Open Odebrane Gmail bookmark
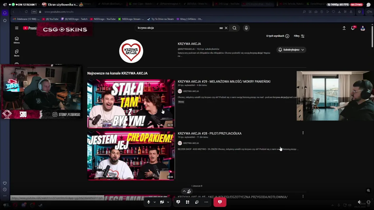This screenshot has height=210, width=374. [26, 19]
